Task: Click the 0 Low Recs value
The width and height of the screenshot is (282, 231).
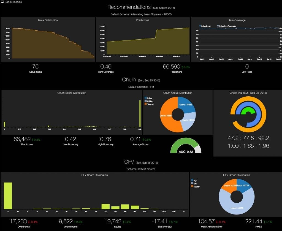Action: tap(247, 67)
